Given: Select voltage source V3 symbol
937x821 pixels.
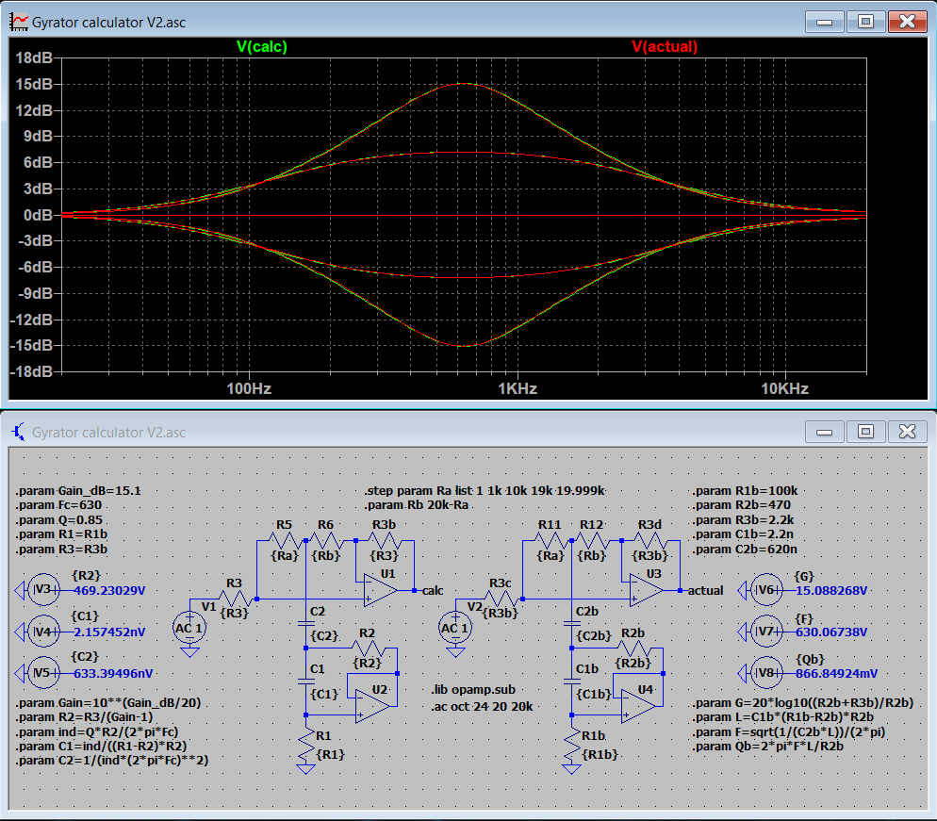Looking at the screenshot, I should 43,590.
